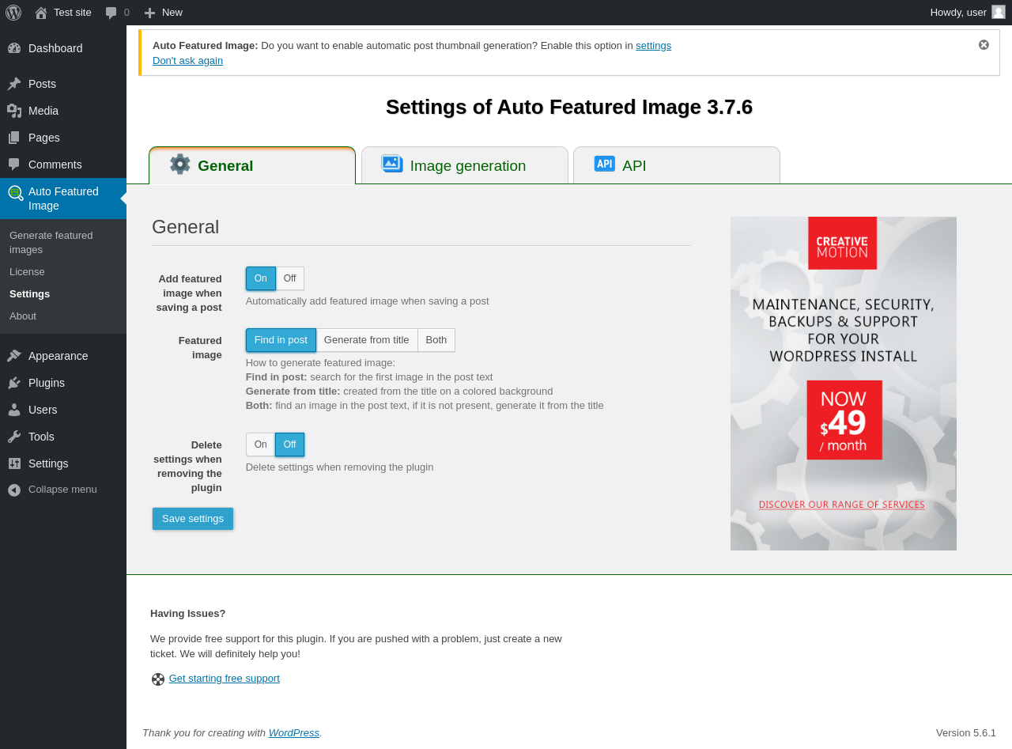The image size is (1012, 749).
Task: Open the comments bubble icon in admin bar
Action: click(111, 13)
